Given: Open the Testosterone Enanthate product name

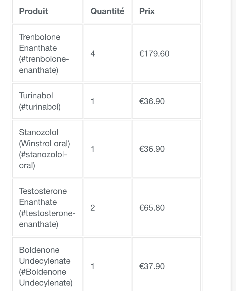Looking at the screenshot, I should pyautogui.click(x=43, y=197).
